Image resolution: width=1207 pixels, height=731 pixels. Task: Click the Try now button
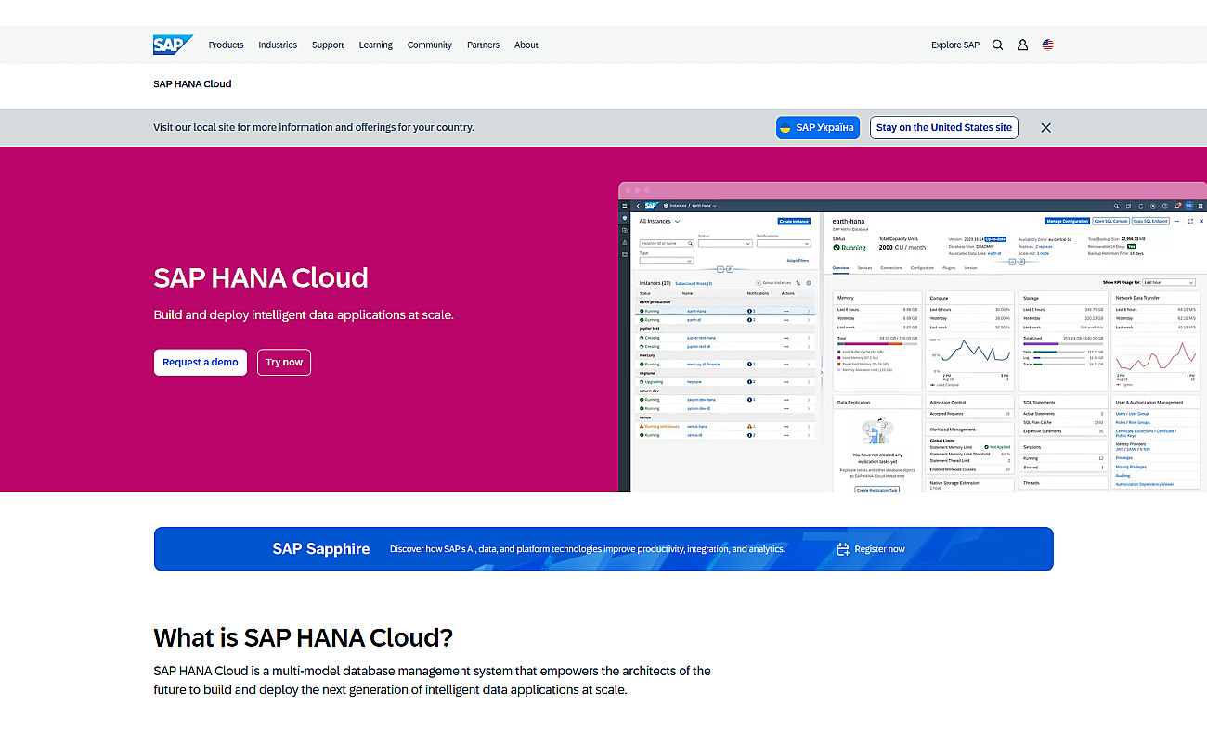284,362
